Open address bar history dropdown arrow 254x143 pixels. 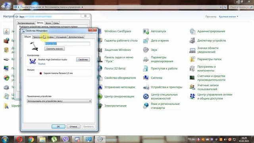click(221, 7)
